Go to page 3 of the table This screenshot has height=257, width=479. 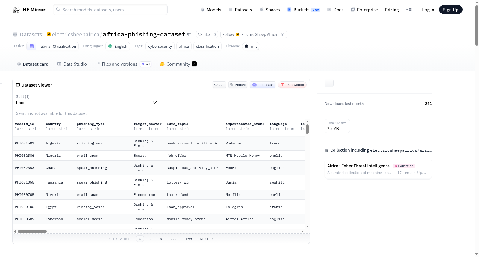[161, 239]
